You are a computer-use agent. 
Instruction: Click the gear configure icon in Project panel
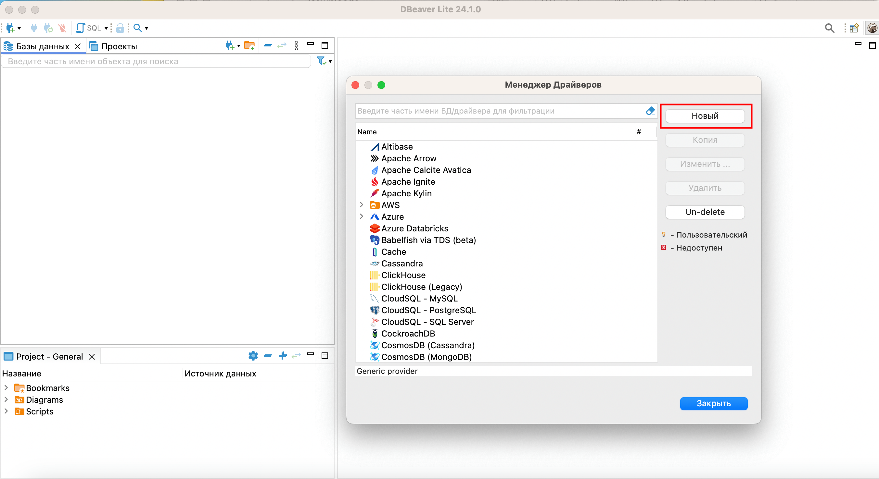[253, 356]
